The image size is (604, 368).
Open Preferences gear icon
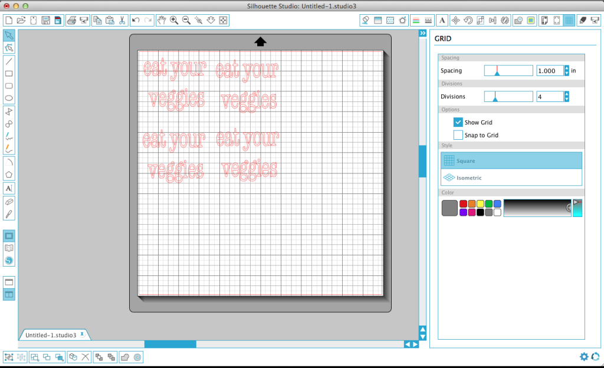pyautogui.click(x=584, y=357)
